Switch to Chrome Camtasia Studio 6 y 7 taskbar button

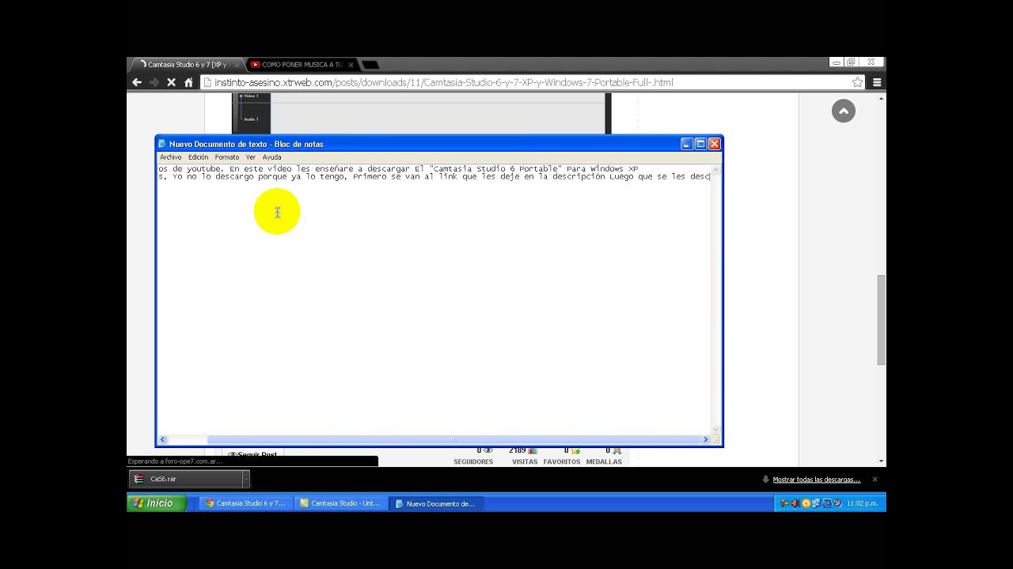coord(247,503)
